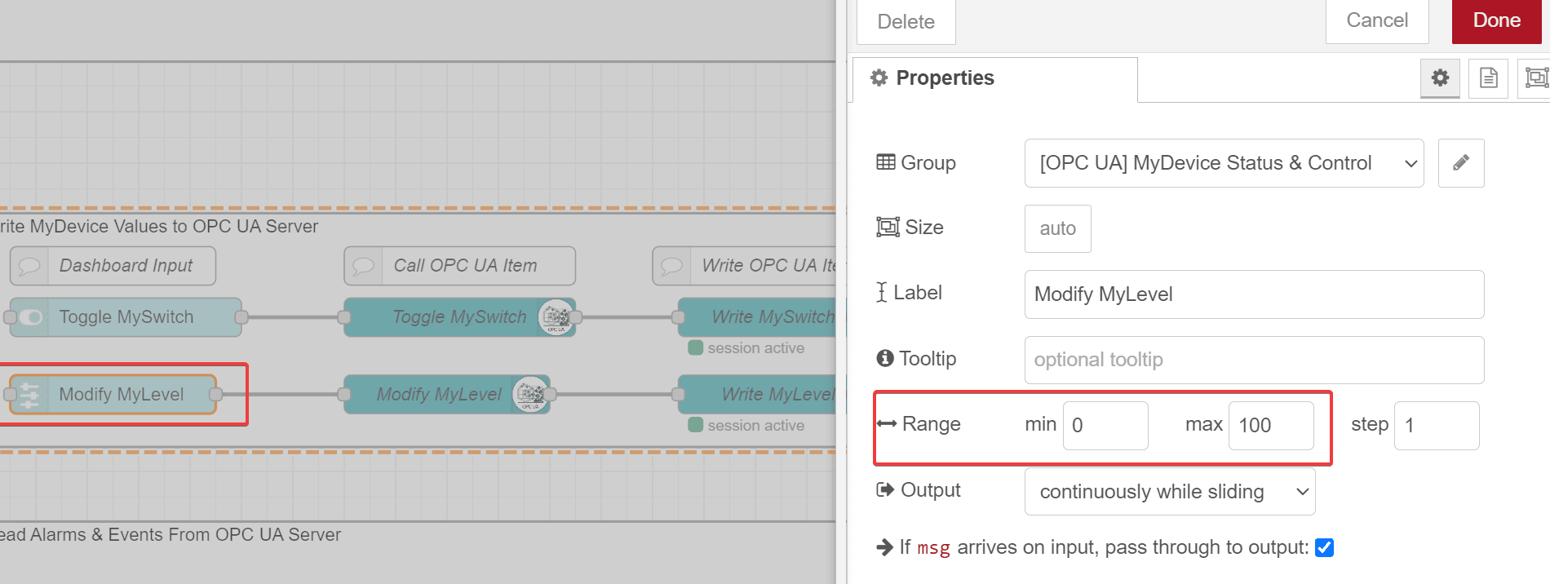Image resolution: width=1550 pixels, height=584 pixels.
Task: Click the Dashboard Input comment bubble icon
Action: click(x=29, y=266)
